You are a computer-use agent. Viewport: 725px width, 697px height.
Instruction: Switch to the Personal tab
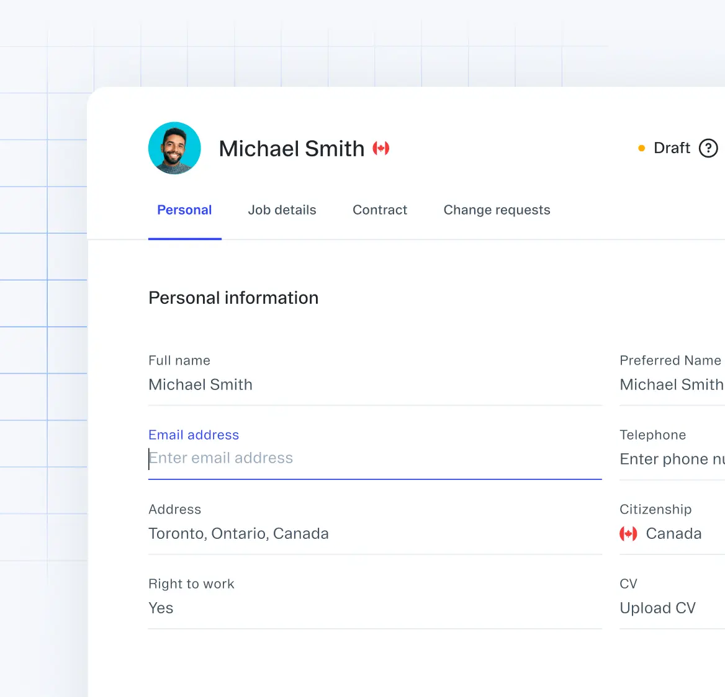point(184,210)
